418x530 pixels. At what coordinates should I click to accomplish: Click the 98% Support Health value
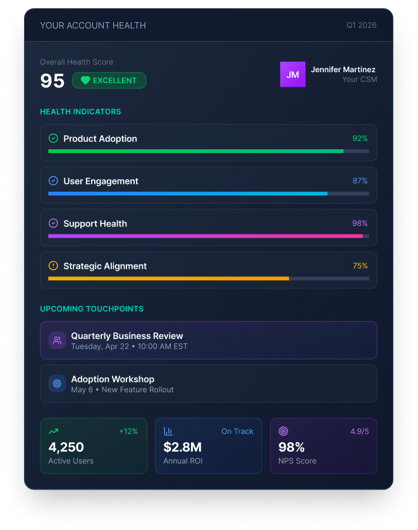pos(360,223)
